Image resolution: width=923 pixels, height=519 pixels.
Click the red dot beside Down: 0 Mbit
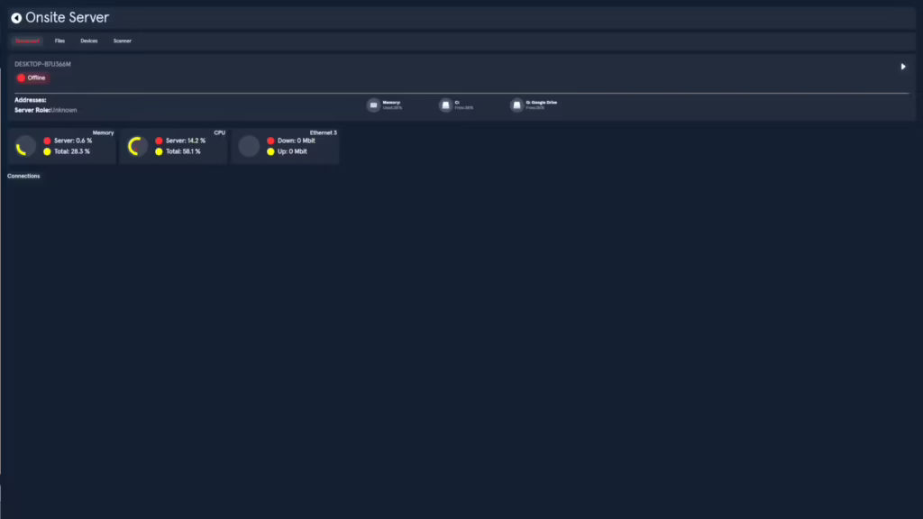click(x=270, y=141)
